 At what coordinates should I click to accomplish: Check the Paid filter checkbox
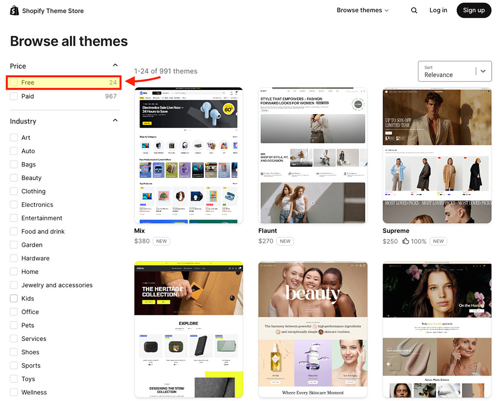coord(14,96)
